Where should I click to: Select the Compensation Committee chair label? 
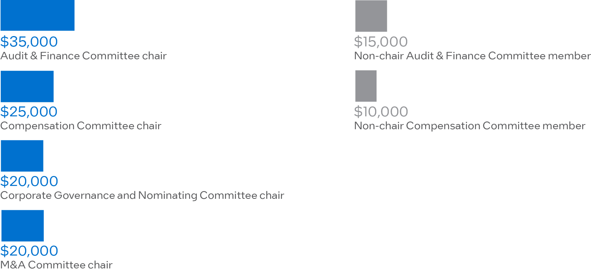click(81, 126)
